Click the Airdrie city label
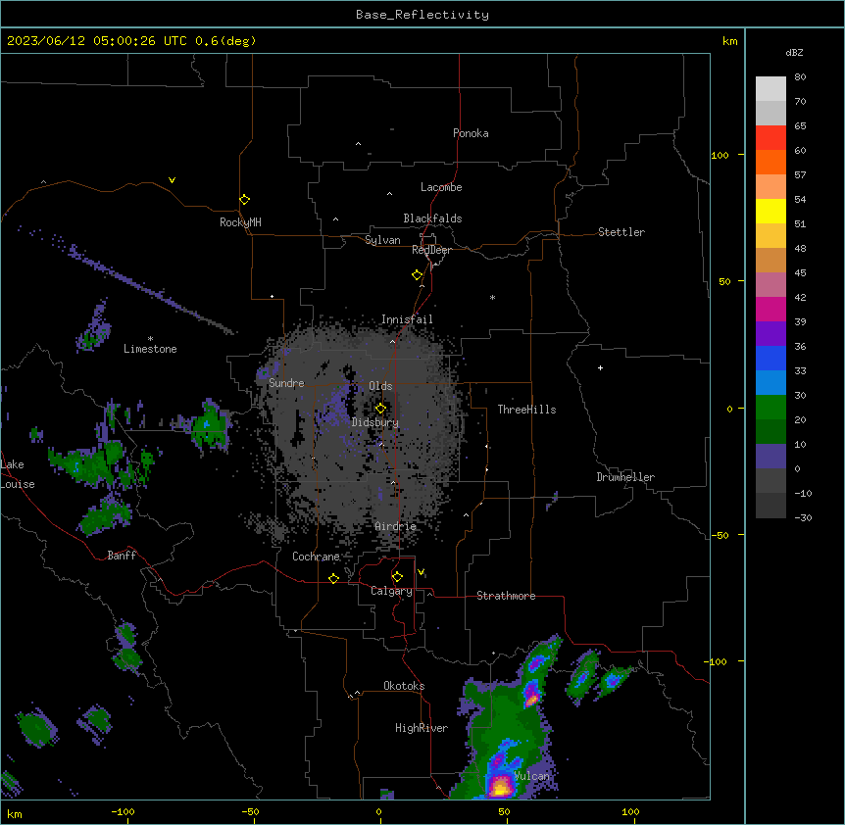This screenshot has width=845, height=825. tap(396, 526)
